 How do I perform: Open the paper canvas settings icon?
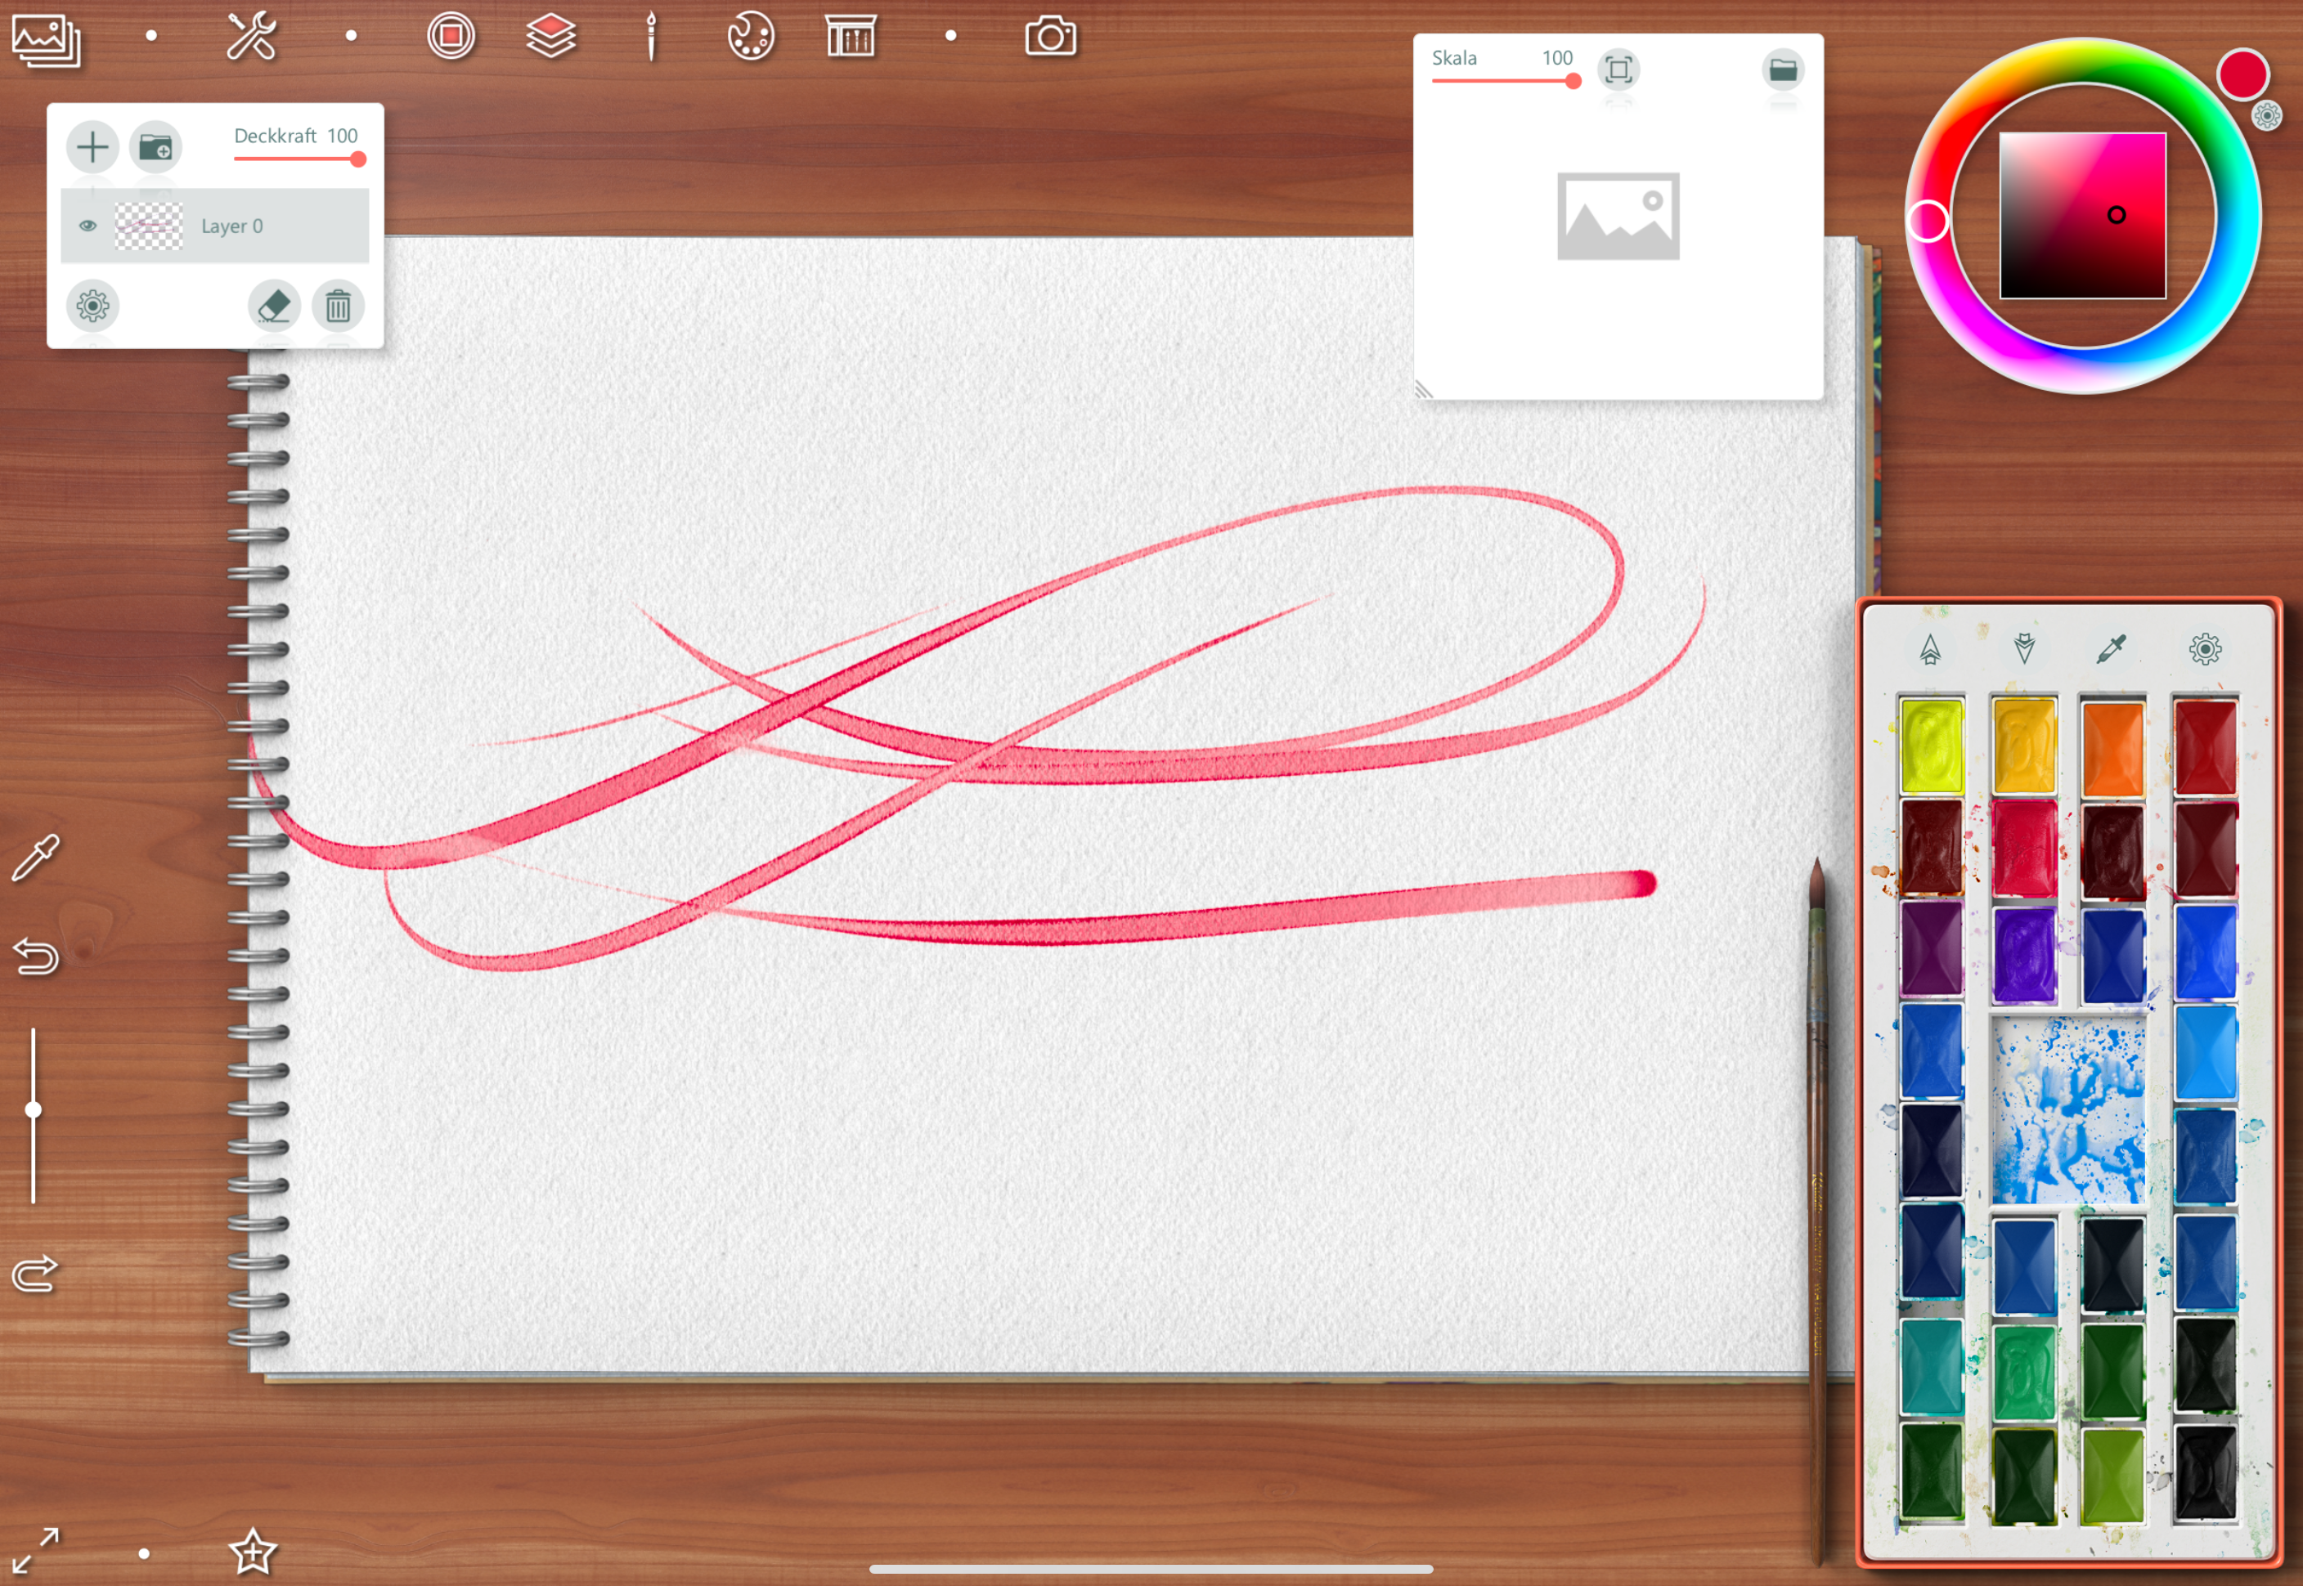[x=451, y=37]
